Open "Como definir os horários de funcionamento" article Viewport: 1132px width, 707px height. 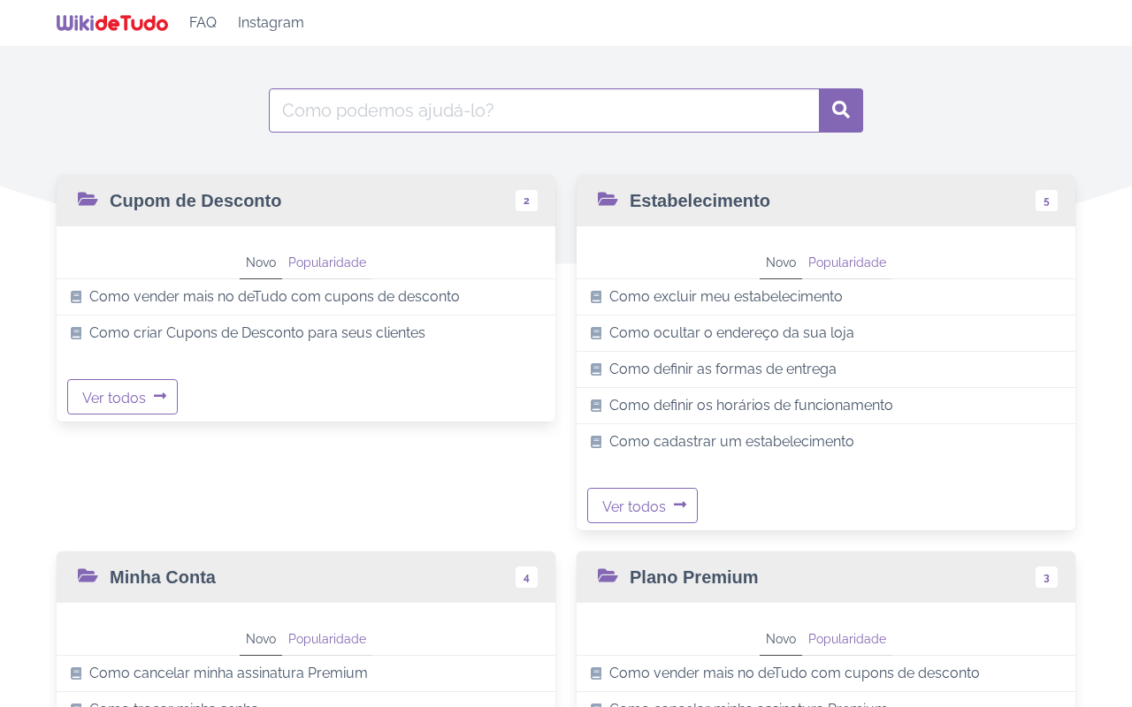pos(751,406)
